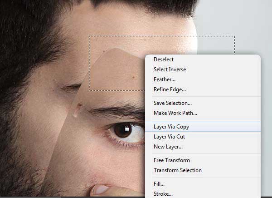This screenshot has height=198, width=272.
Task: Choose Save Selection... in the menu
Action: click(203, 103)
